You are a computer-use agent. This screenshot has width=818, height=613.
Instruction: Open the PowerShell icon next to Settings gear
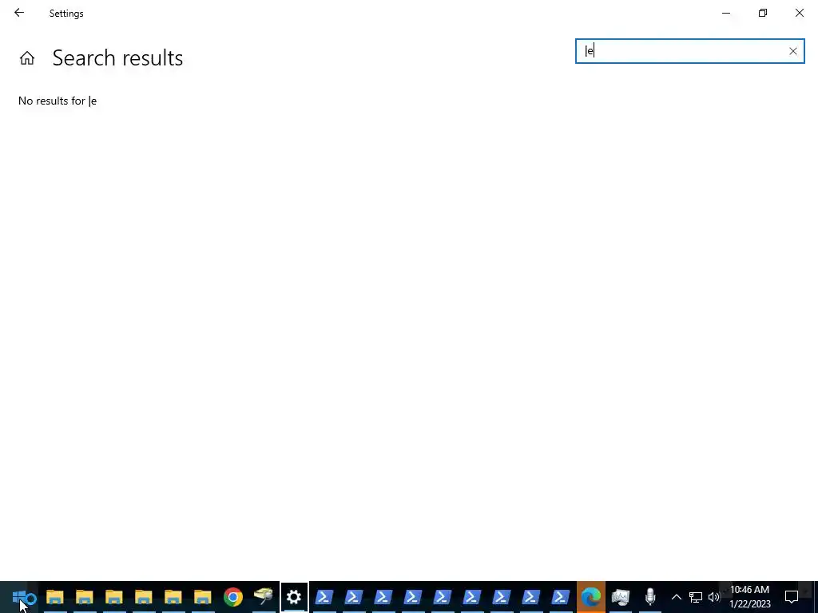pos(324,597)
